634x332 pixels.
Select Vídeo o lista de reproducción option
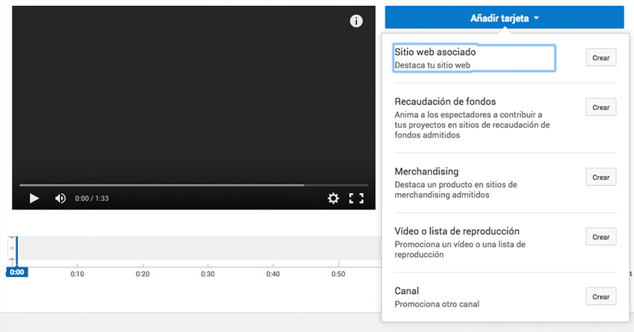(457, 231)
